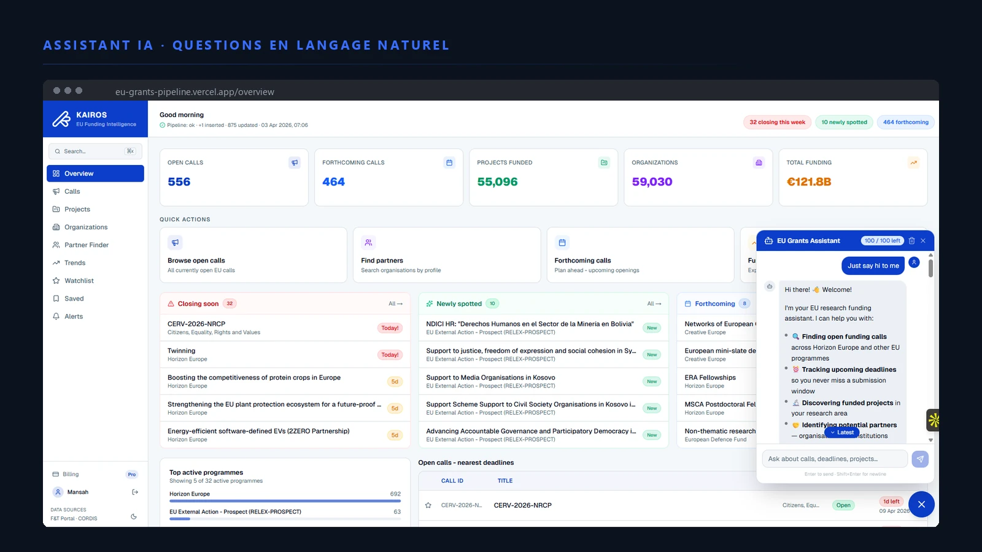The image size is (982, 552).
Task: Close the EU Grants Assistant panel
Action: pyautogui.click(x=922, y=240)
